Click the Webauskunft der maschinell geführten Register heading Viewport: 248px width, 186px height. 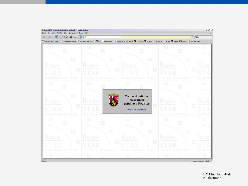point(137,100)
